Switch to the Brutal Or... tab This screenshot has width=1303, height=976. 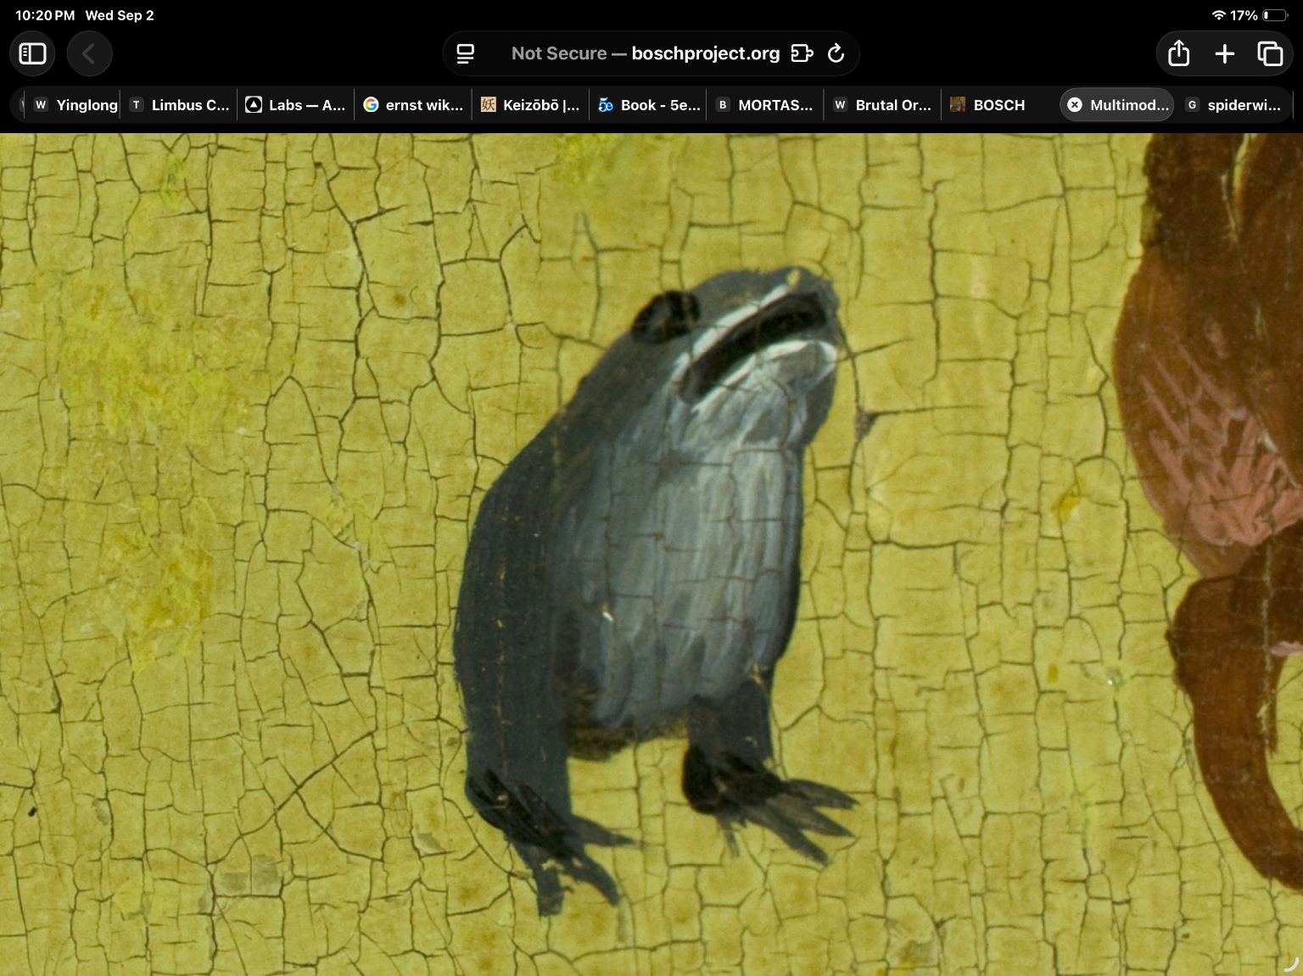click(x=882, y=105)
